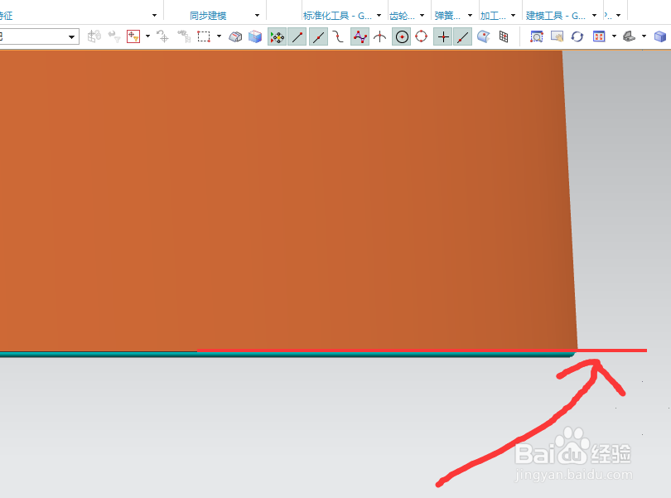Image resolution: width=671 pixels, height=498 pixels.
Task: Expand the selection filters dropdown arrow
Action: [x=148, y=36]
